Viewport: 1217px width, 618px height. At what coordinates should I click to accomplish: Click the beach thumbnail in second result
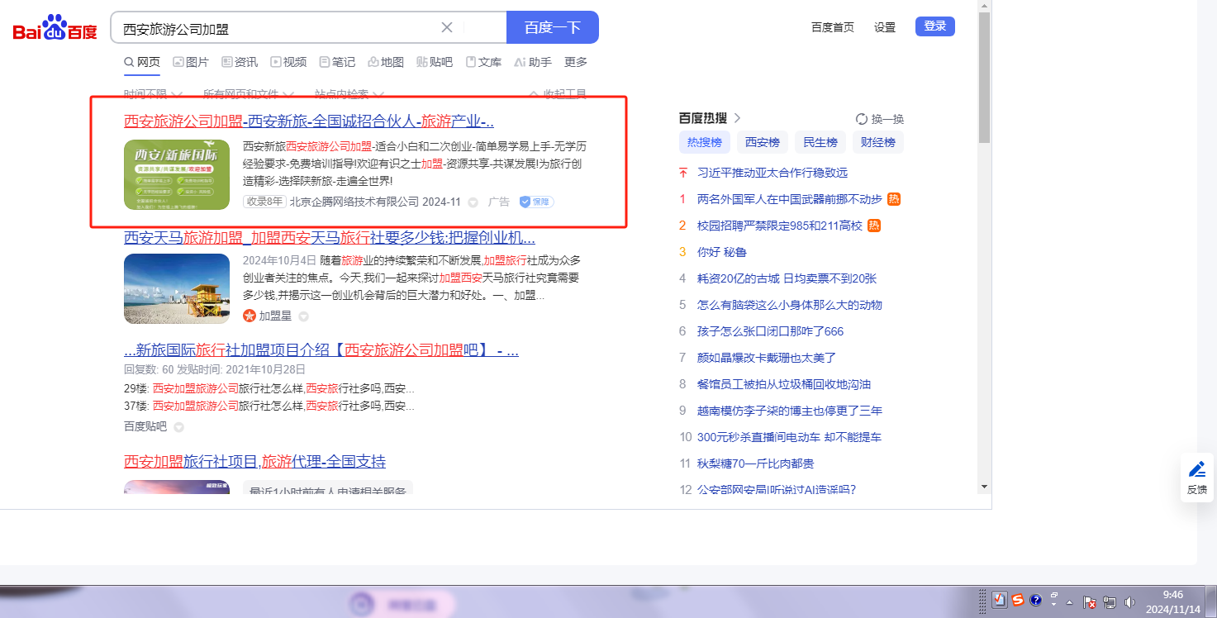177,288
